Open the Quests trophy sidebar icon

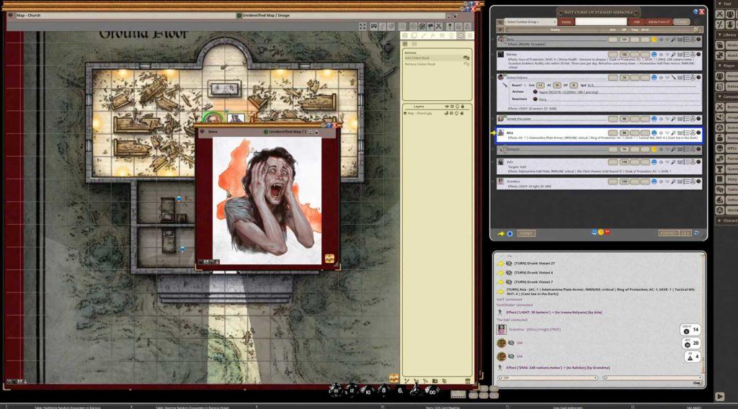click(720, 168)
